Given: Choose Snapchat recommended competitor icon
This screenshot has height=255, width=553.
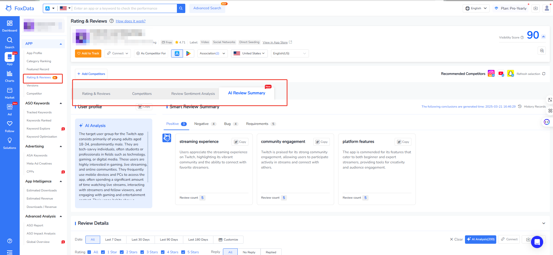Looking at the screenshot, I should click(510, 73).
